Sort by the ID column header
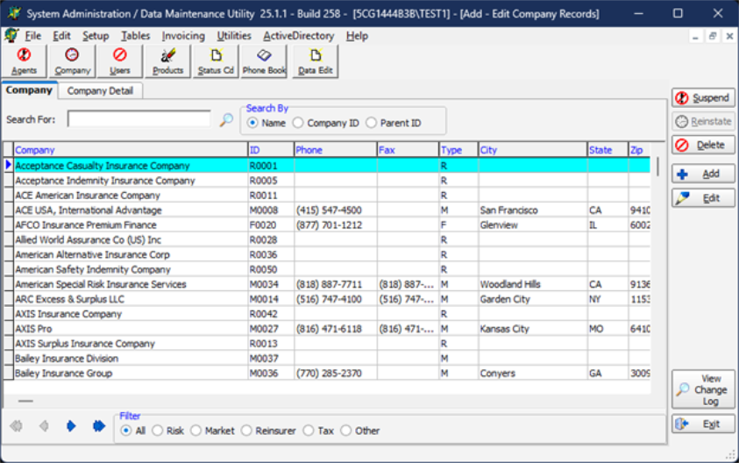The height and width of the screenshot is (463, 739). (x=271, y=150)
